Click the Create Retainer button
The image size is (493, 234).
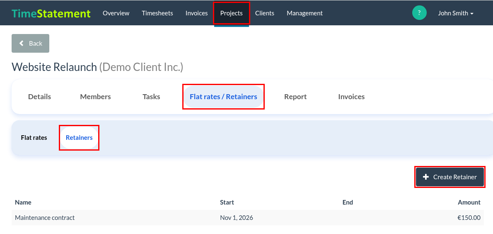pos(450,177)
